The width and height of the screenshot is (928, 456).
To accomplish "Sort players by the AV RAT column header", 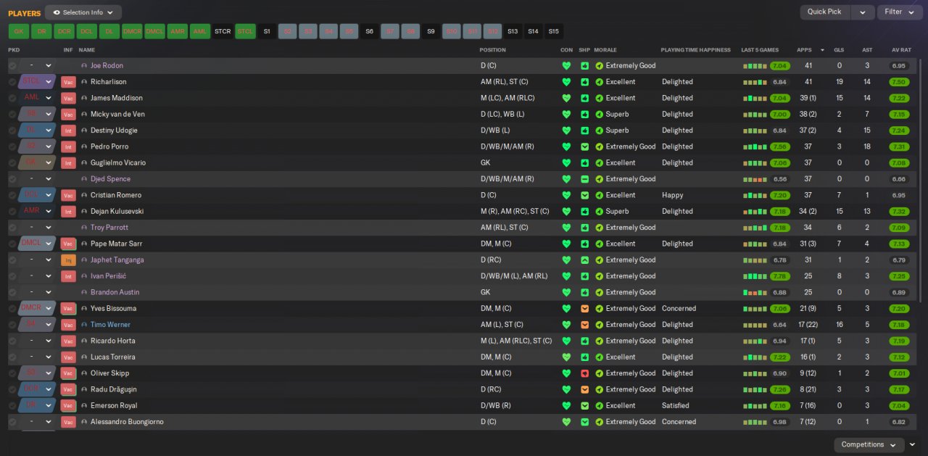I will pos(901,50).
